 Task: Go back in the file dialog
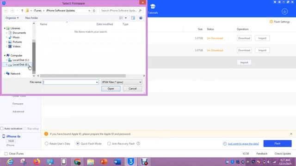tap(6, 11)
